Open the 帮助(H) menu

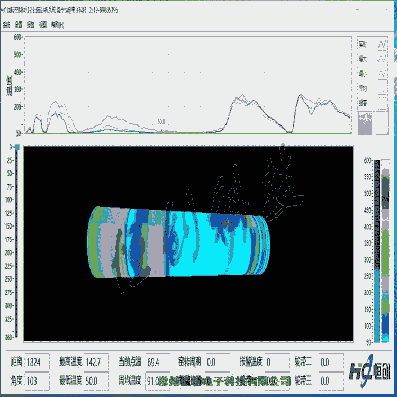(x=58, y=24)
